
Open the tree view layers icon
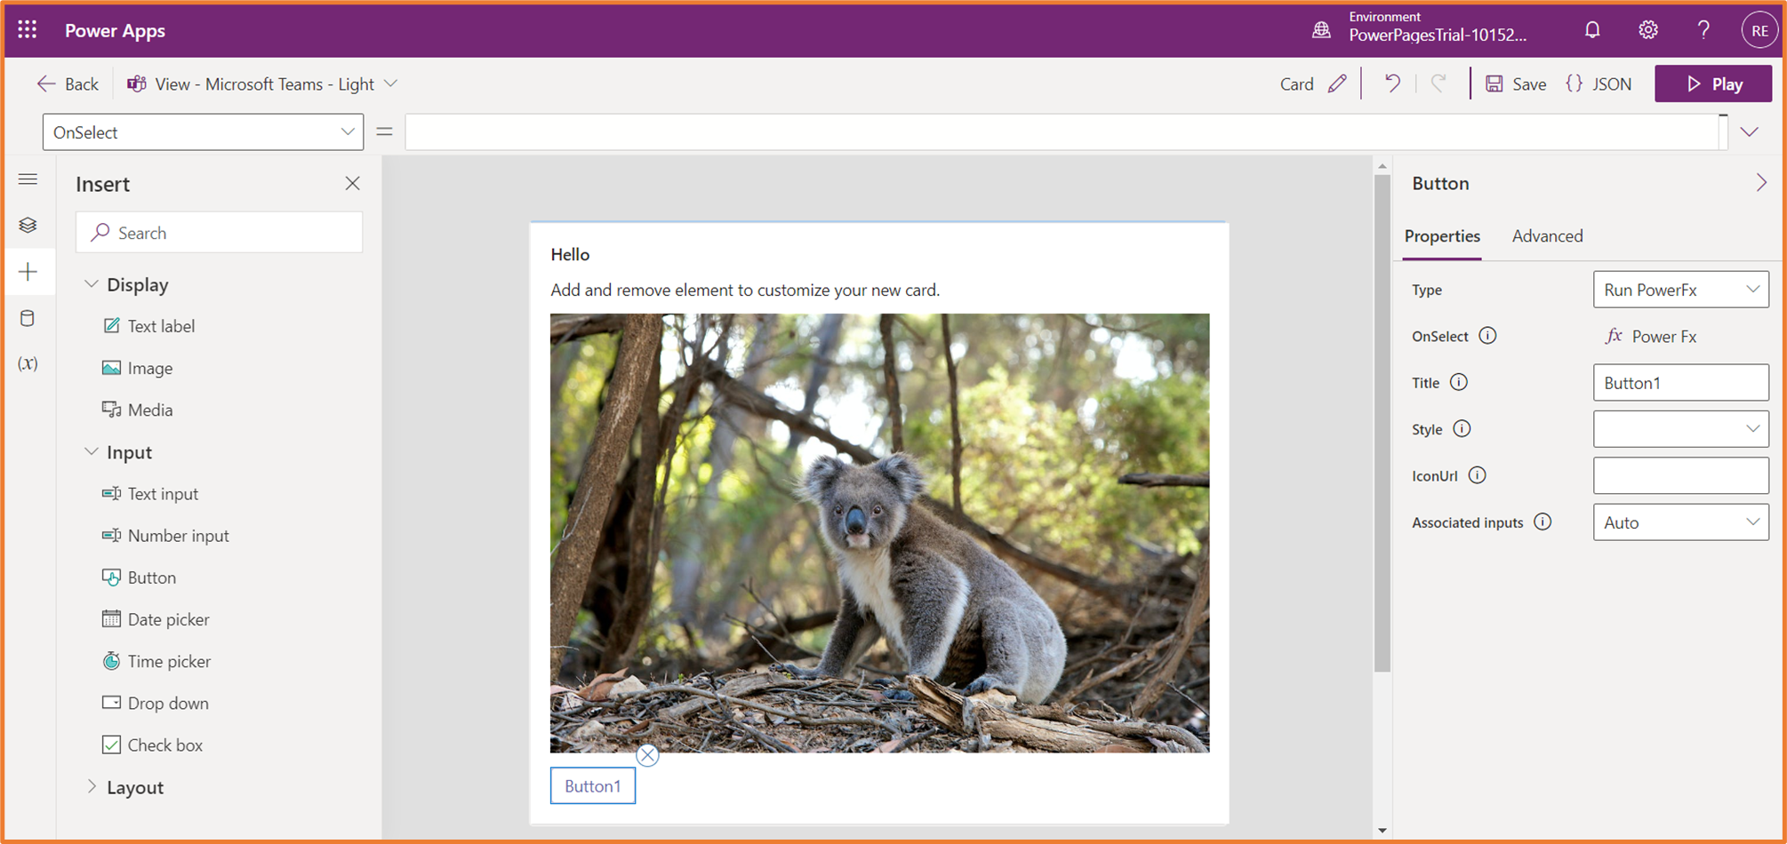pos(28,226)
